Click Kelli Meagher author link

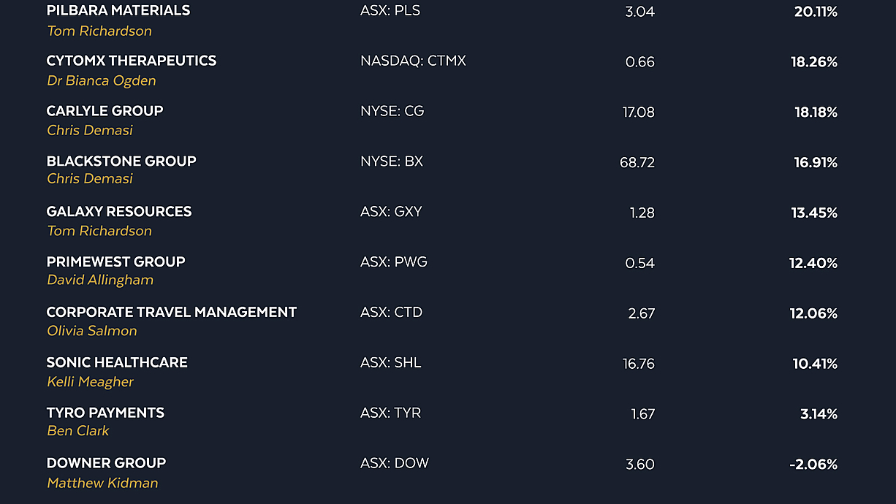[91, 382]
